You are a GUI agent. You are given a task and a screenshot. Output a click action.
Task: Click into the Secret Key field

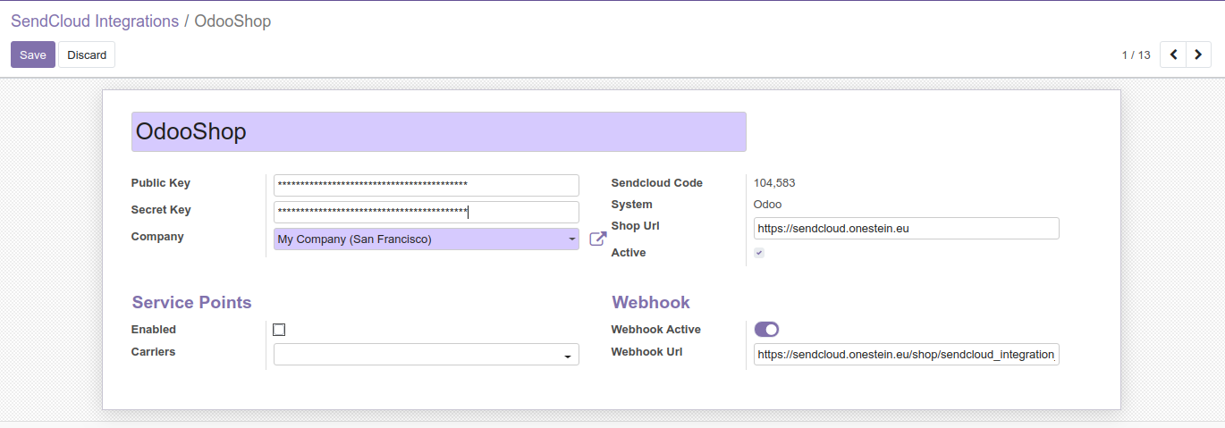(x=427, y=212)
